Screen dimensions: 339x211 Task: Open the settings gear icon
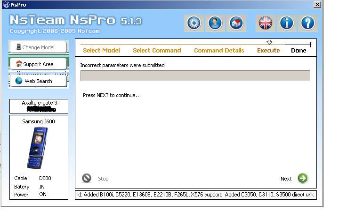coord(194,23)
